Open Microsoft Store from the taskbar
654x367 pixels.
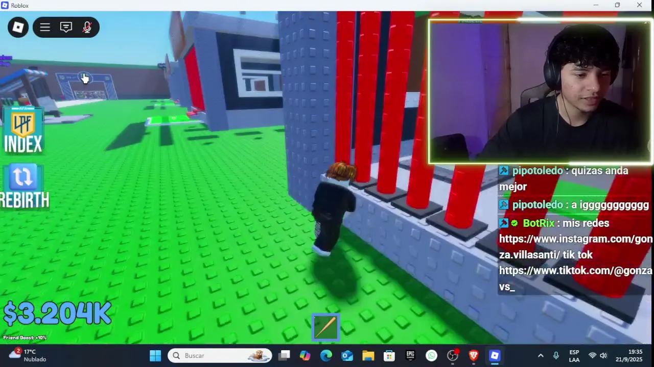pos(389,355)
